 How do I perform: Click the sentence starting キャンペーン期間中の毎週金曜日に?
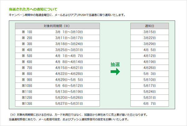[67, 15]
